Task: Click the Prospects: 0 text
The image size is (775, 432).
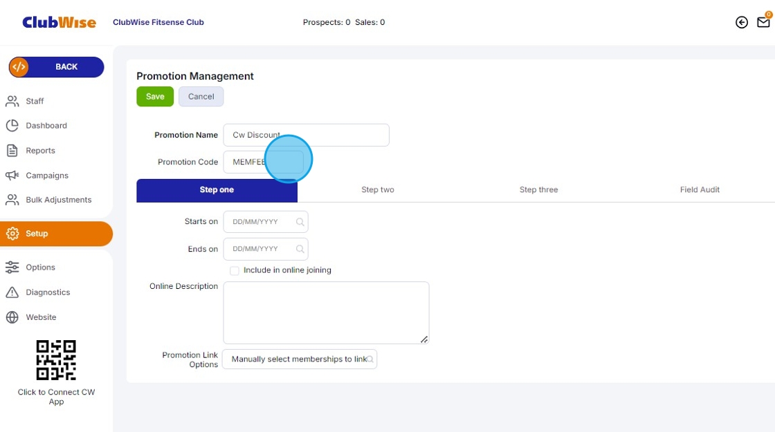Action: (x=327, y=22)
